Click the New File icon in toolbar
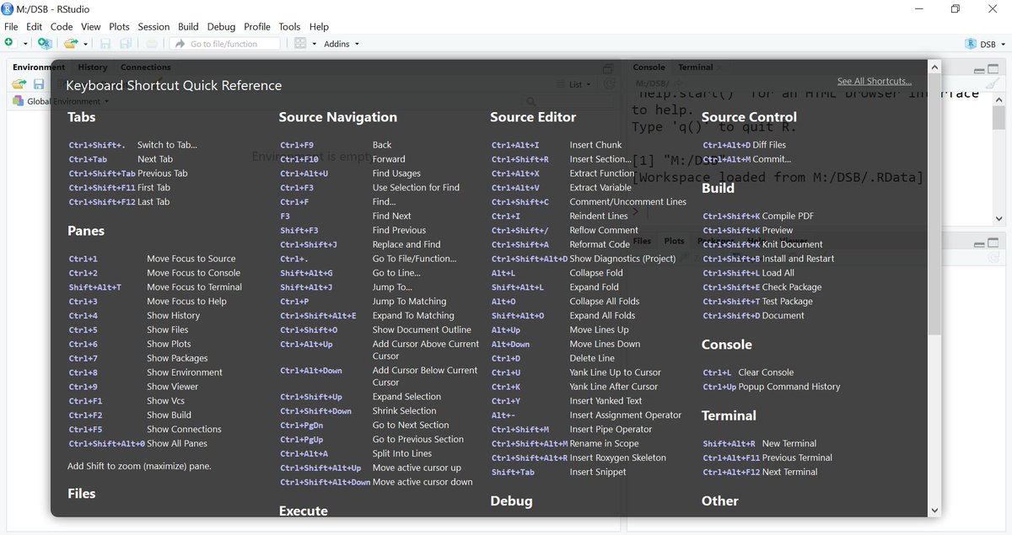Image resolution: width=1012 pixels, height=535 pixels. (9, 43)
